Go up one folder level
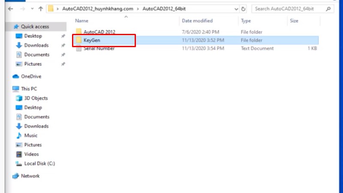This screenshot has height=193, width=343. pos(40,9)
